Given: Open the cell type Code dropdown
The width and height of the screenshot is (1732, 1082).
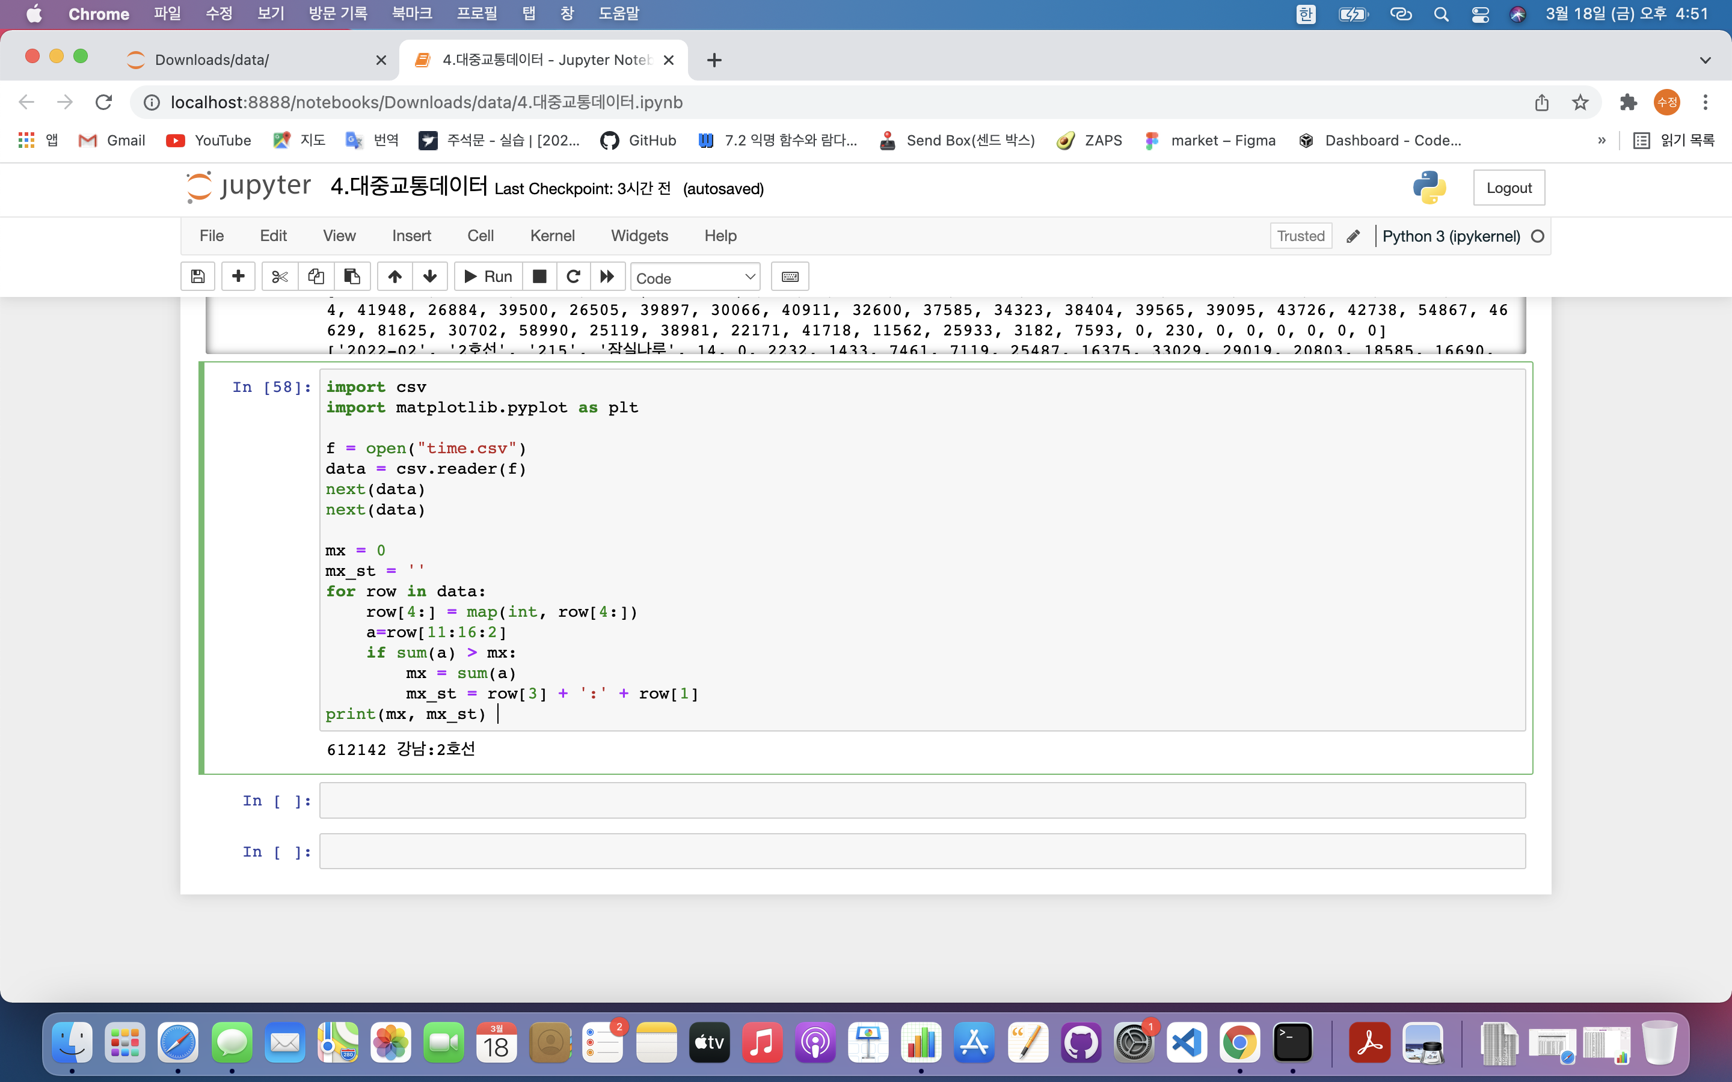Looking at the screenshot, I should (694, 278).
